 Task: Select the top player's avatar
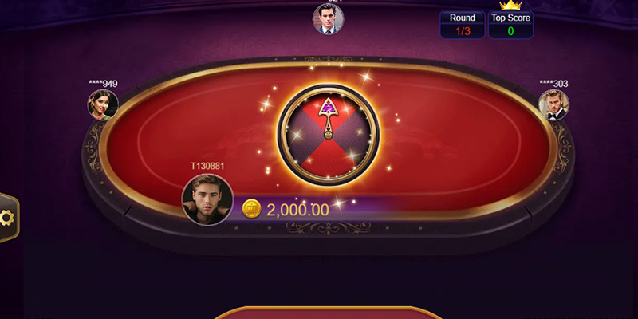[328, 18]
